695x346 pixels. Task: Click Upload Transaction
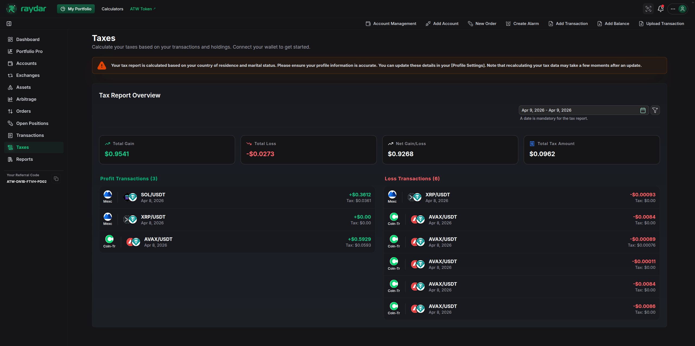pos(661,24)
